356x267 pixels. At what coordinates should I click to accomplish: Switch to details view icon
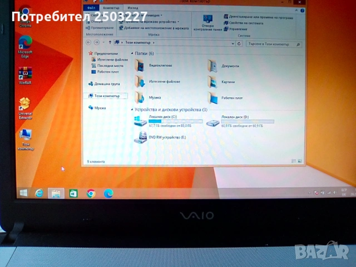point(294,161)
